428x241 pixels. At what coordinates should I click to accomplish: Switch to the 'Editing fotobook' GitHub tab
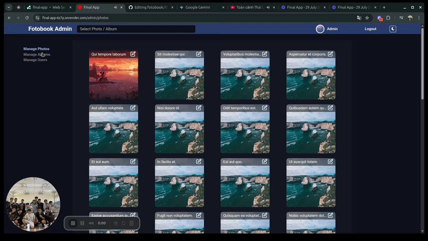[151, 7]
